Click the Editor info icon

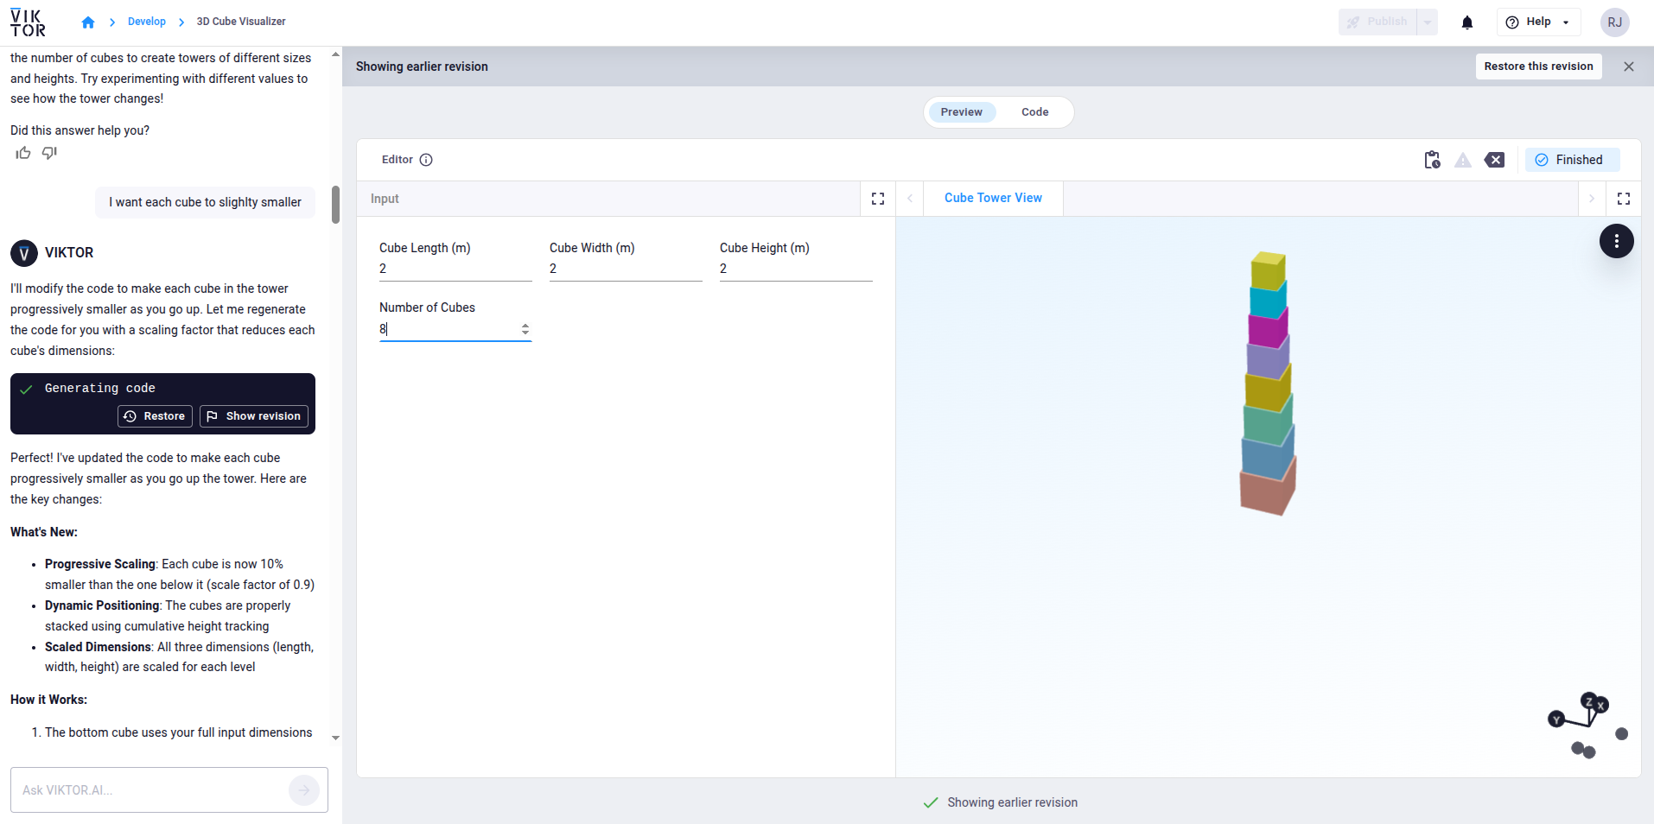426,160
